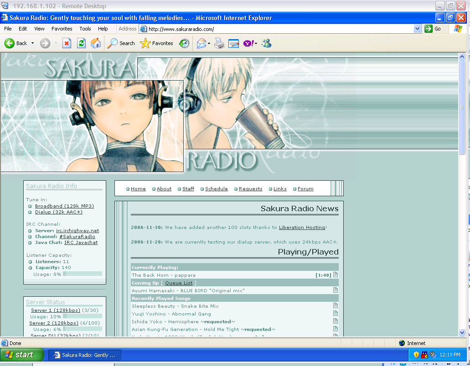Open the Yahoo toolbar icon

click(x=248, y=43)
